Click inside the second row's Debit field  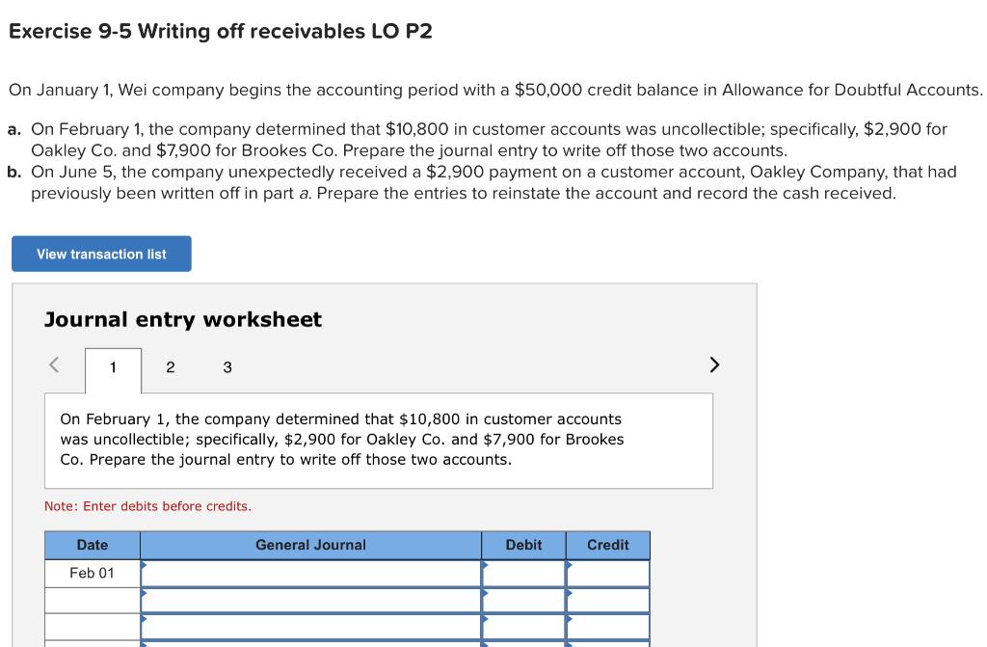(525, 600)
